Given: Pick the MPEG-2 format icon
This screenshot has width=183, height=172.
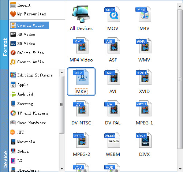Looking at the screenshot, I should (81, 140).
